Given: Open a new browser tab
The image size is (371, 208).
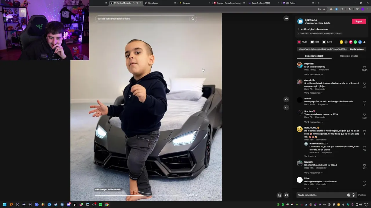Looking at the screenshot, I should coord(318,3).
